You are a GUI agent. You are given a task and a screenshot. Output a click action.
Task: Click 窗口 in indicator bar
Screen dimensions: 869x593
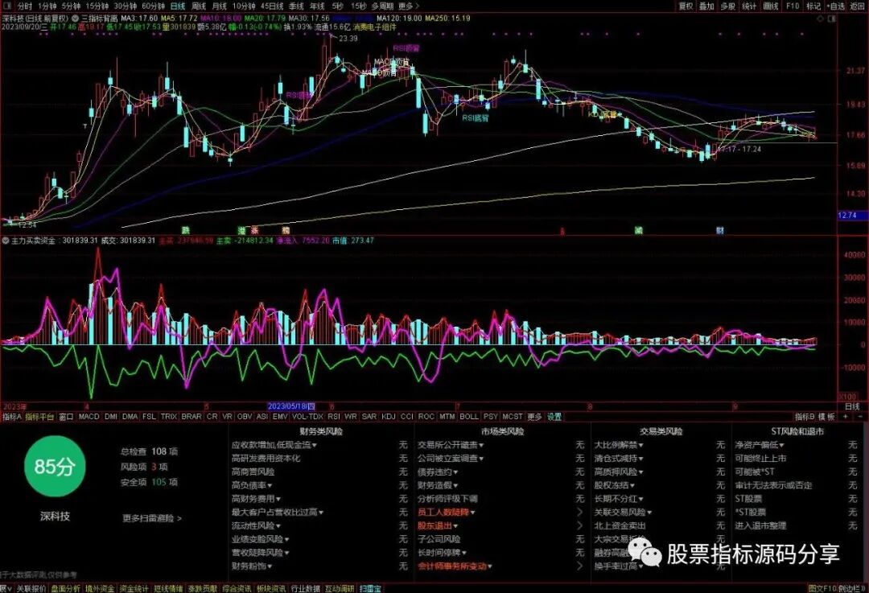tap(66, 416)
